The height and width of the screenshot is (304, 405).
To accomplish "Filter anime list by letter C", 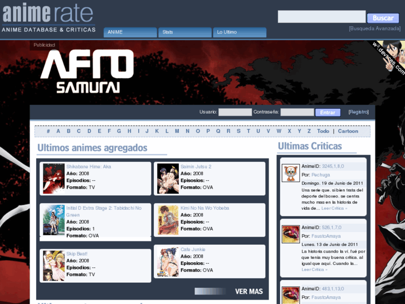I will (x=79, y=131).
